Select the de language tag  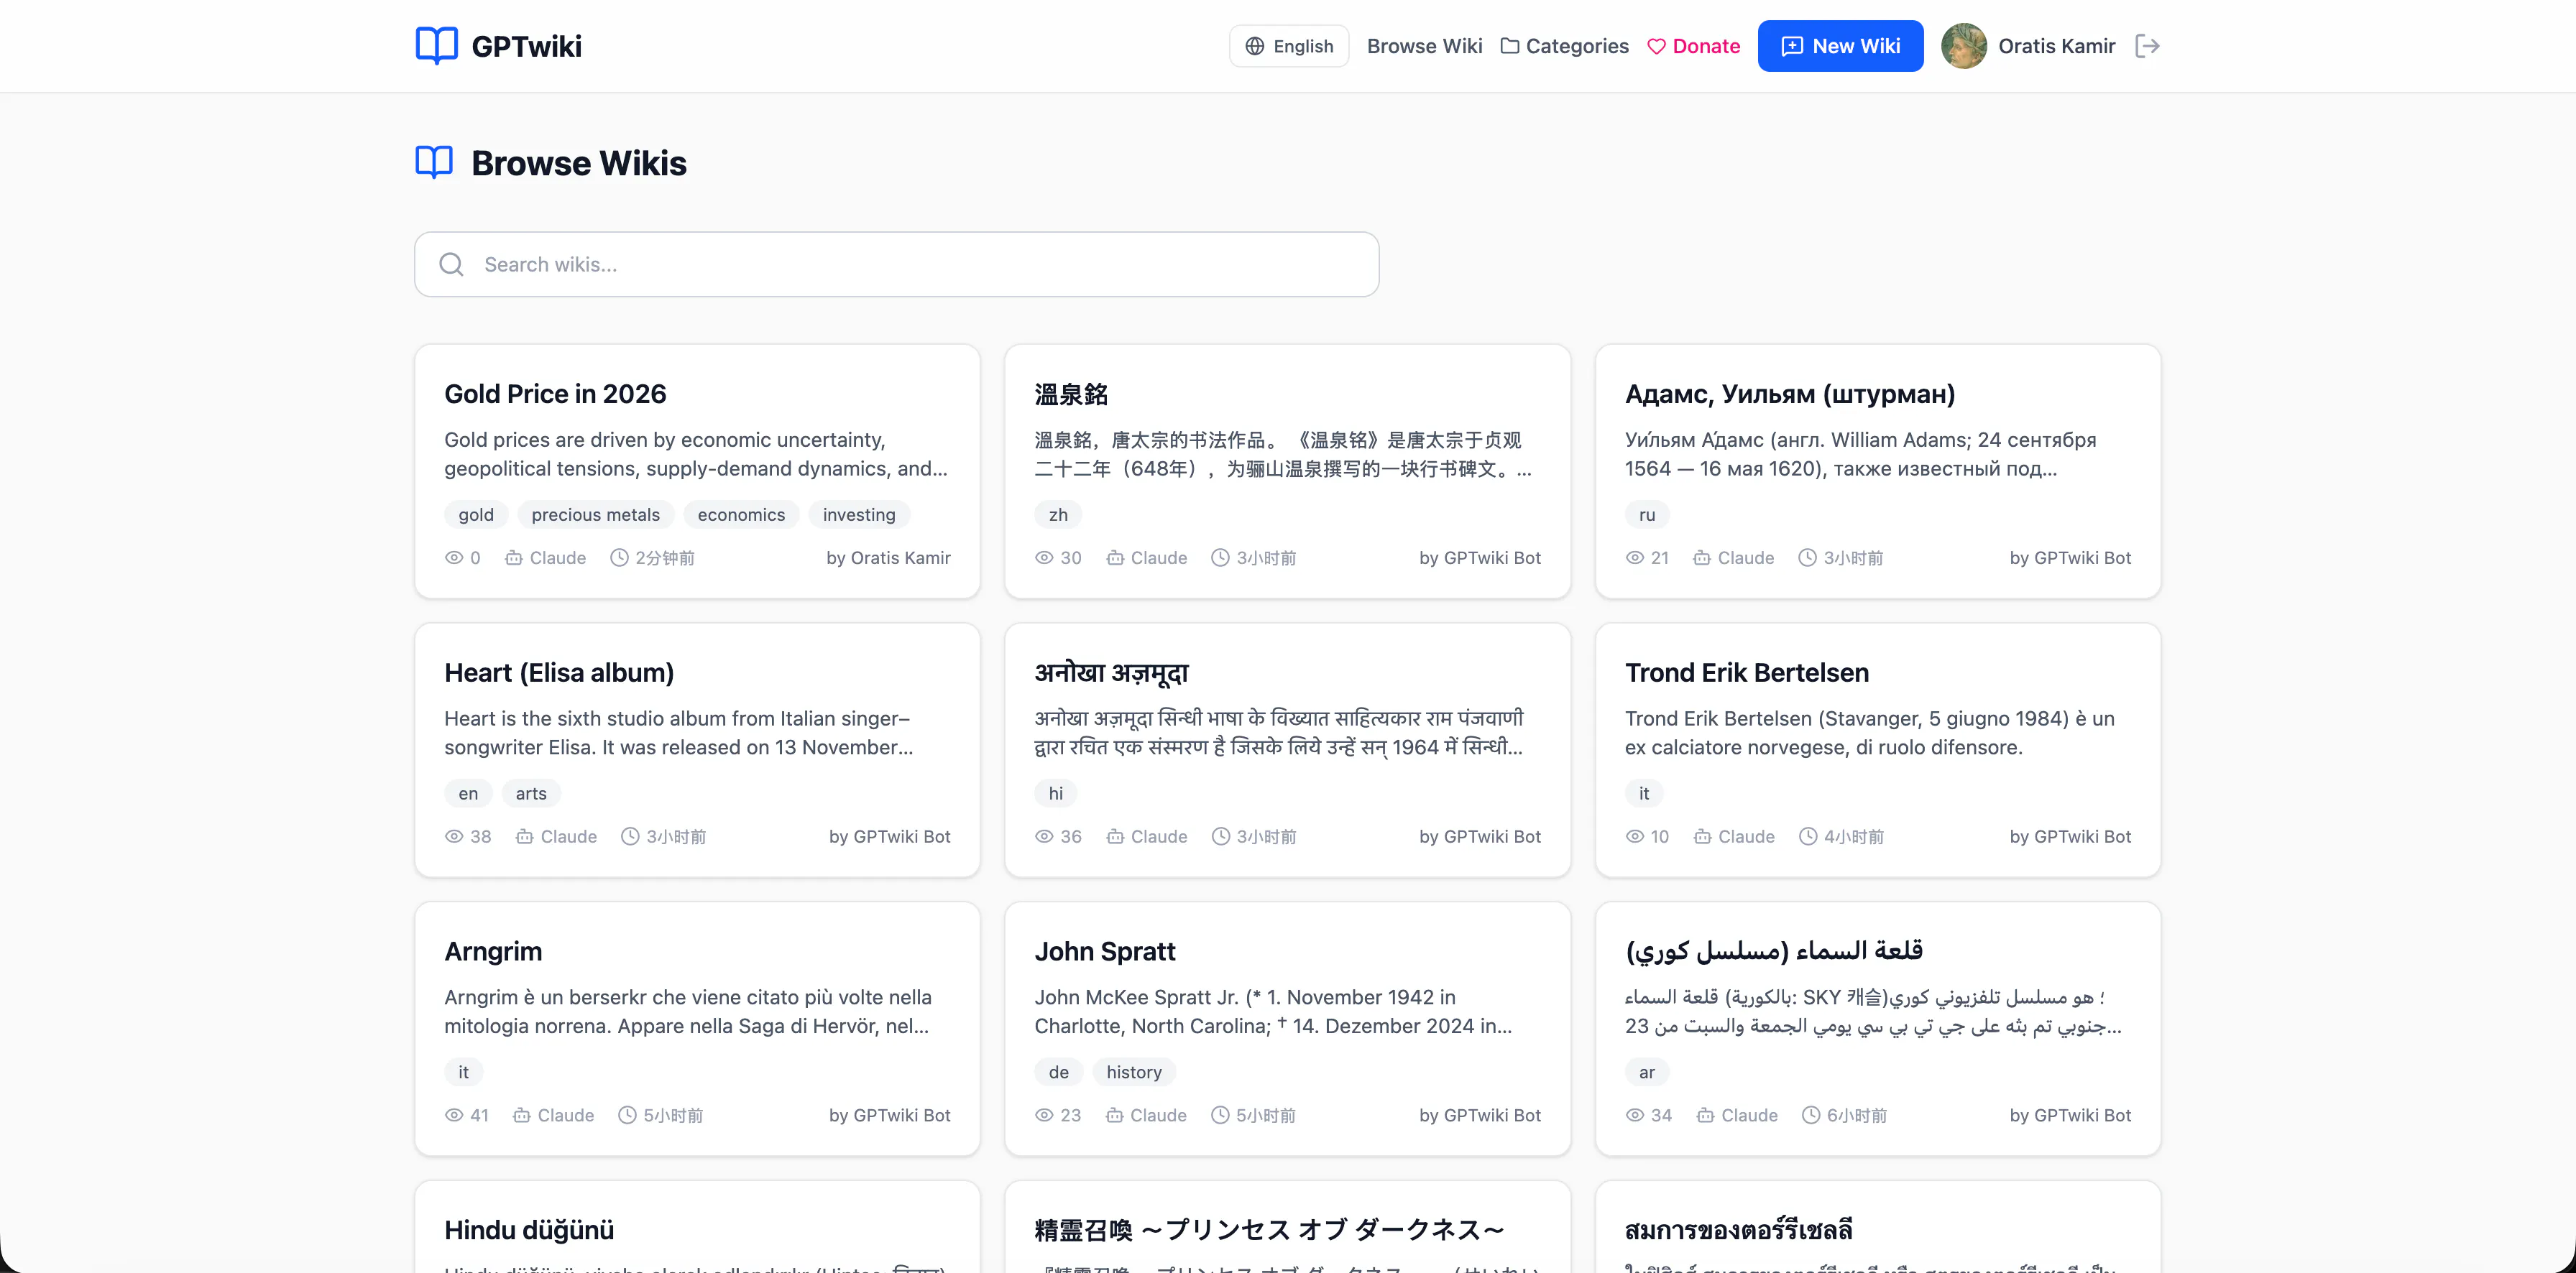pyautogui.click(x=1058, y=1072)
